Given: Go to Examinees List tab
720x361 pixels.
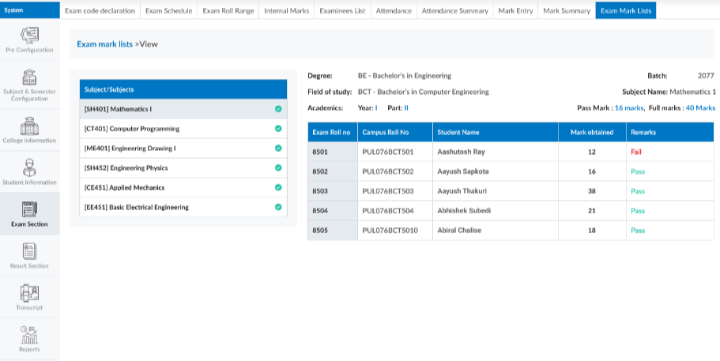Looking at the screenshot, I should 342,10.
